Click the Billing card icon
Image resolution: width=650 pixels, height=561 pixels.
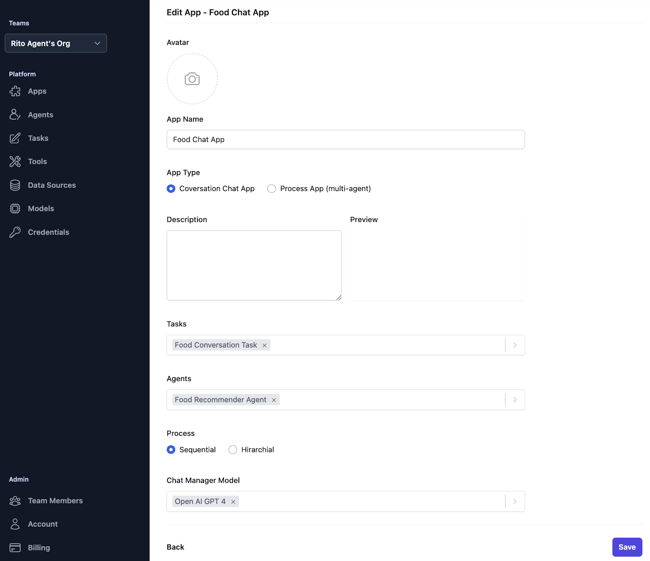15,548
